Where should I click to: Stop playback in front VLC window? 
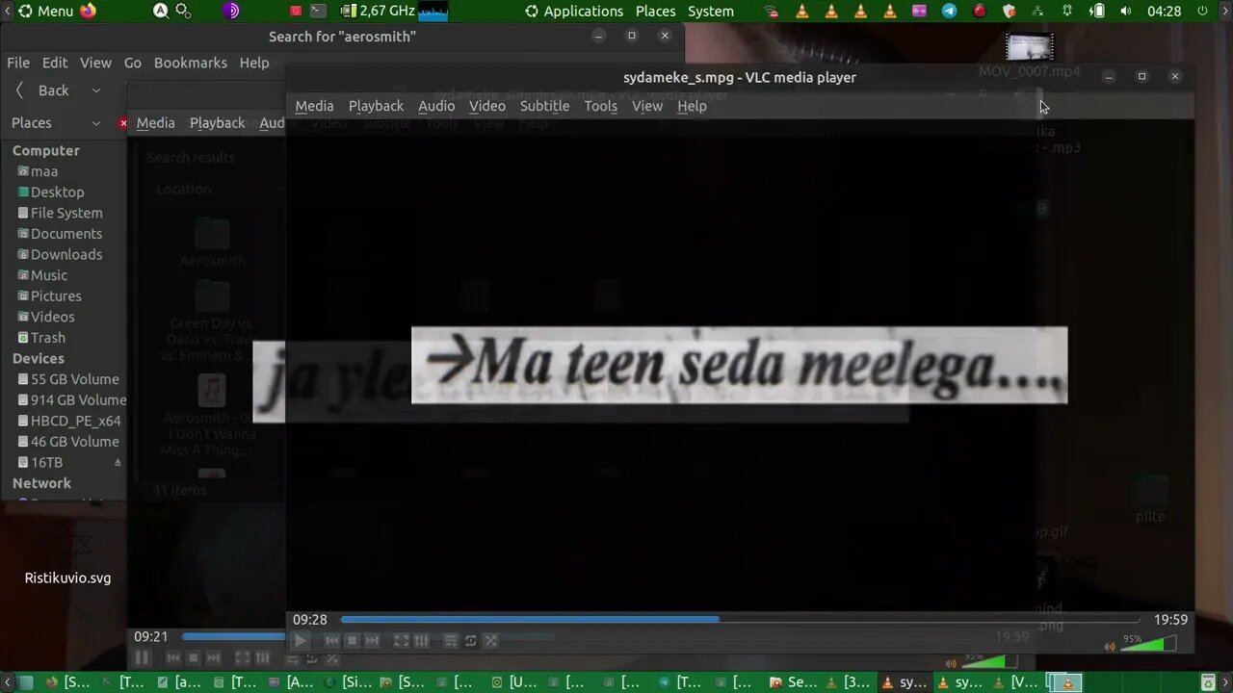(352, 641)
